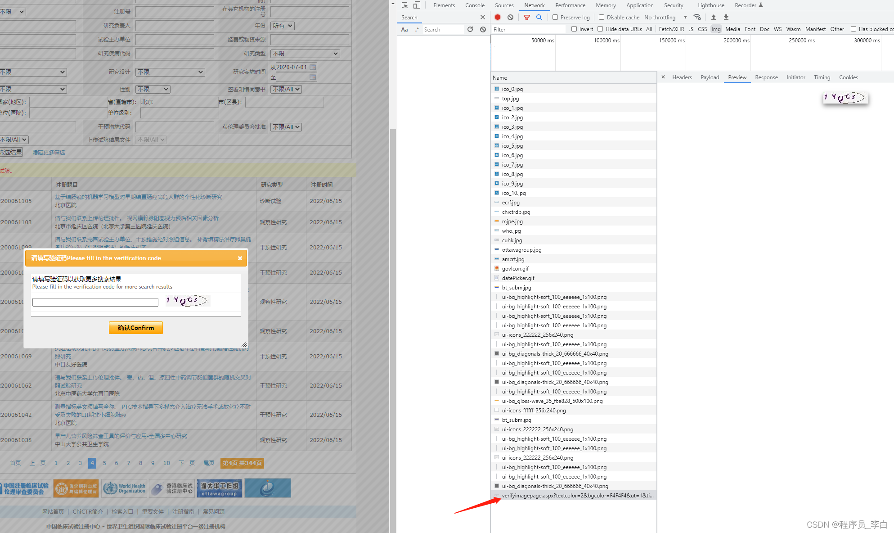Select the ico_0.jpg request row

573,89
